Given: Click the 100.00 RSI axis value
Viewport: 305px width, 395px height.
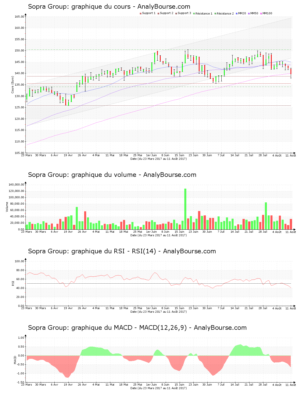Looking at the screenshot, I should [x=20, y=261].
